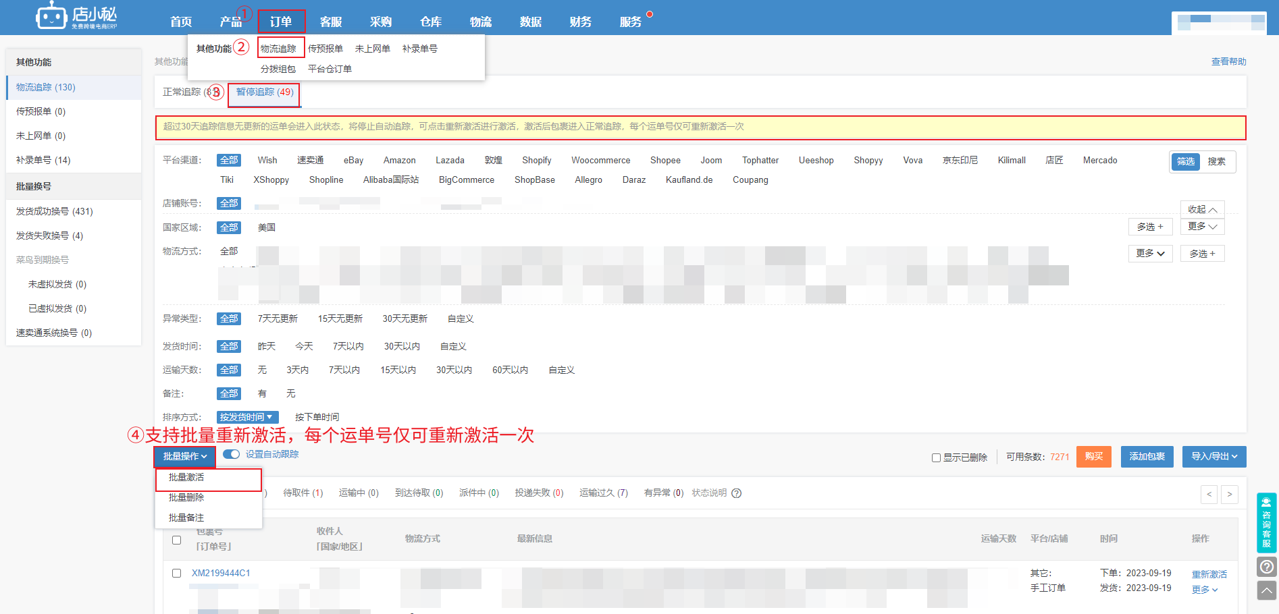Open the 订单 top menu

(281, 22)
